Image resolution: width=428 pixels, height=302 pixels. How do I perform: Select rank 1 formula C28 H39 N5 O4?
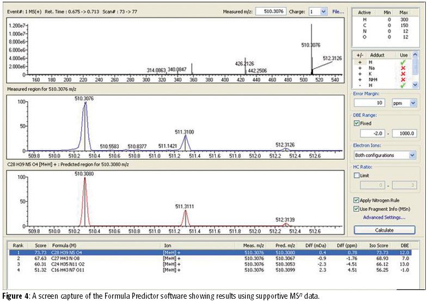(x=210, y=252)
